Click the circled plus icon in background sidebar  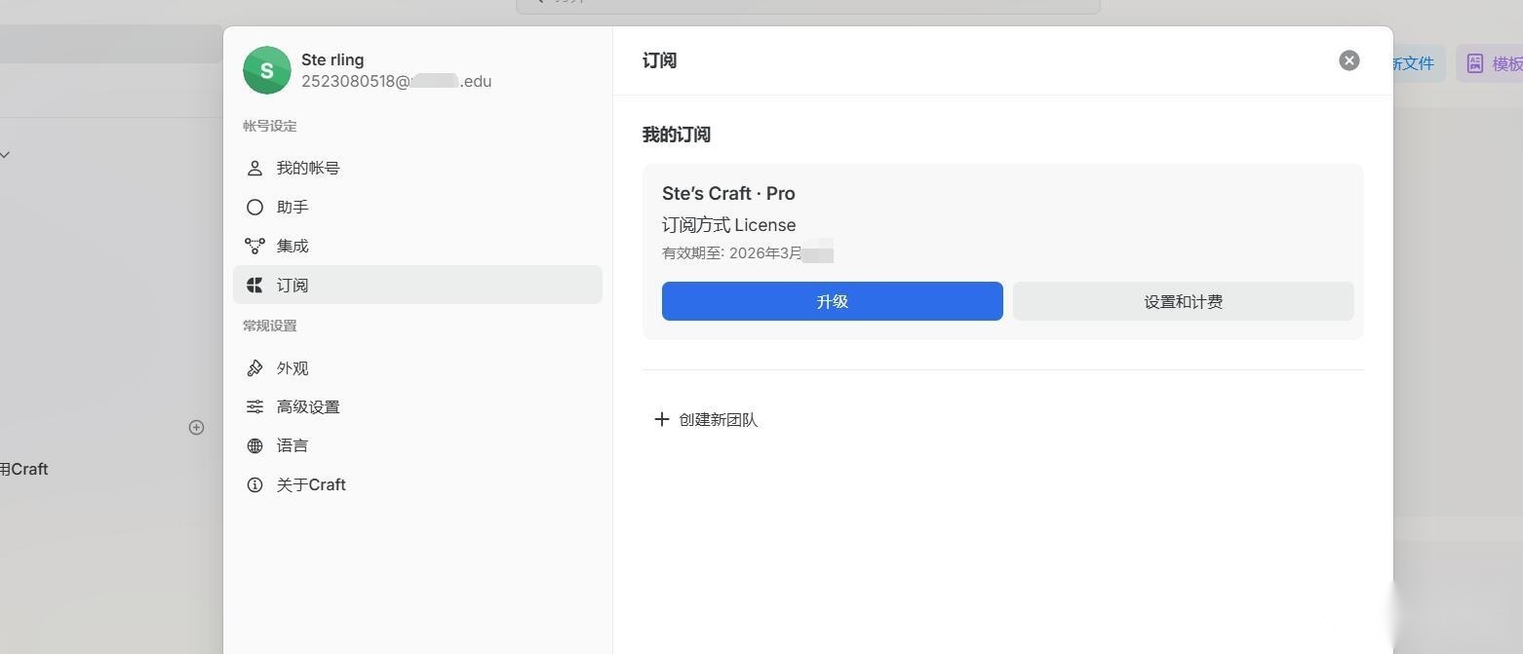point(196,427)
